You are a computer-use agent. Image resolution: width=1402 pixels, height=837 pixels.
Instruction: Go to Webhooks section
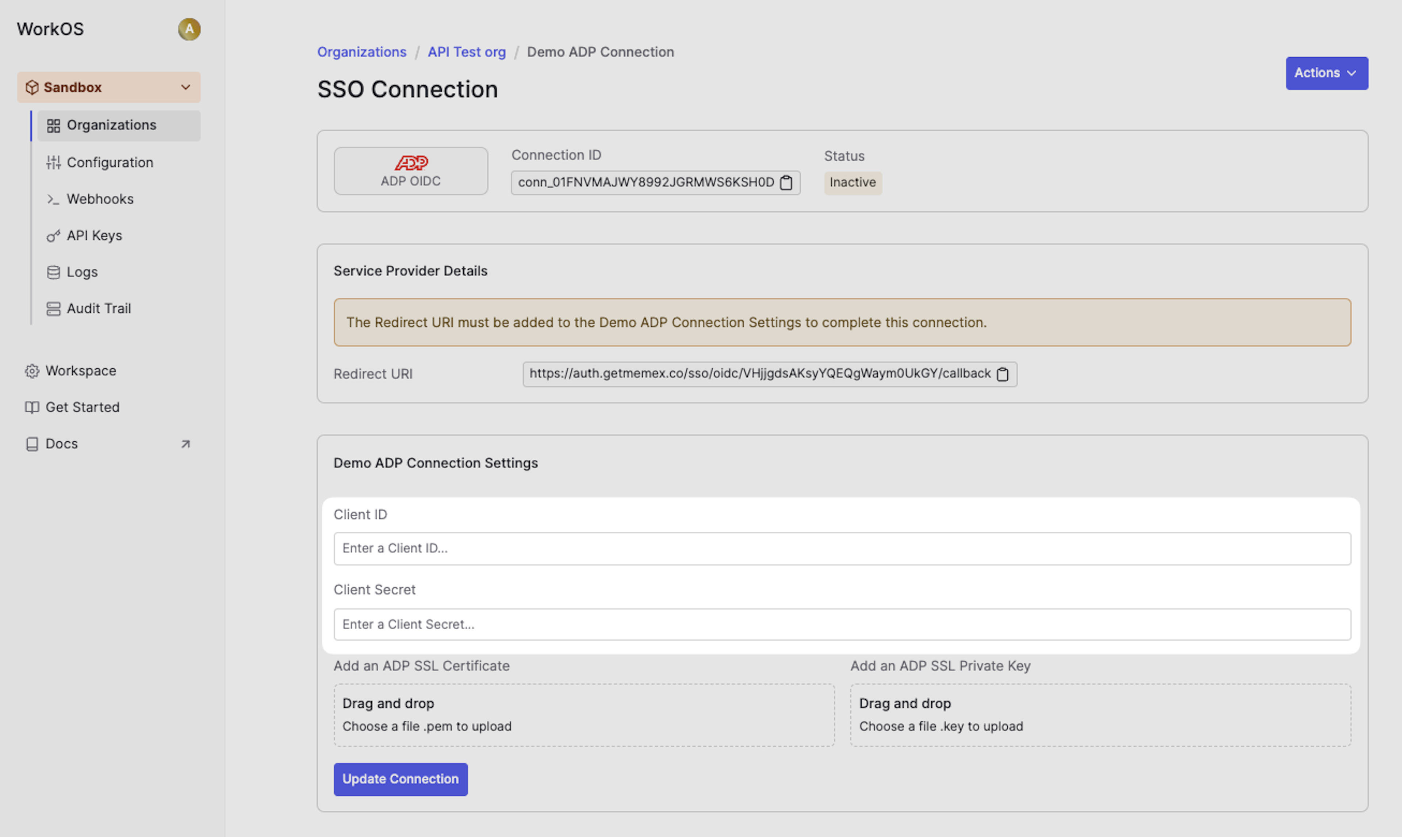[x=100, y=199]
